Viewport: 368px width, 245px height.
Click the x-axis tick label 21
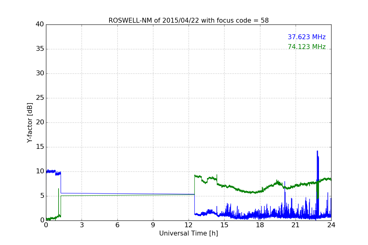(296, 225)
